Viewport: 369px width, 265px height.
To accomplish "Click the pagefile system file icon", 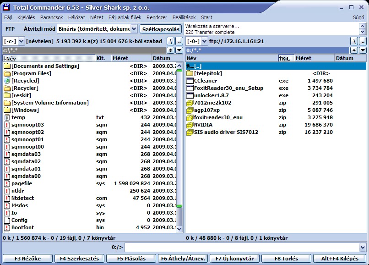I will pos(7,183).
